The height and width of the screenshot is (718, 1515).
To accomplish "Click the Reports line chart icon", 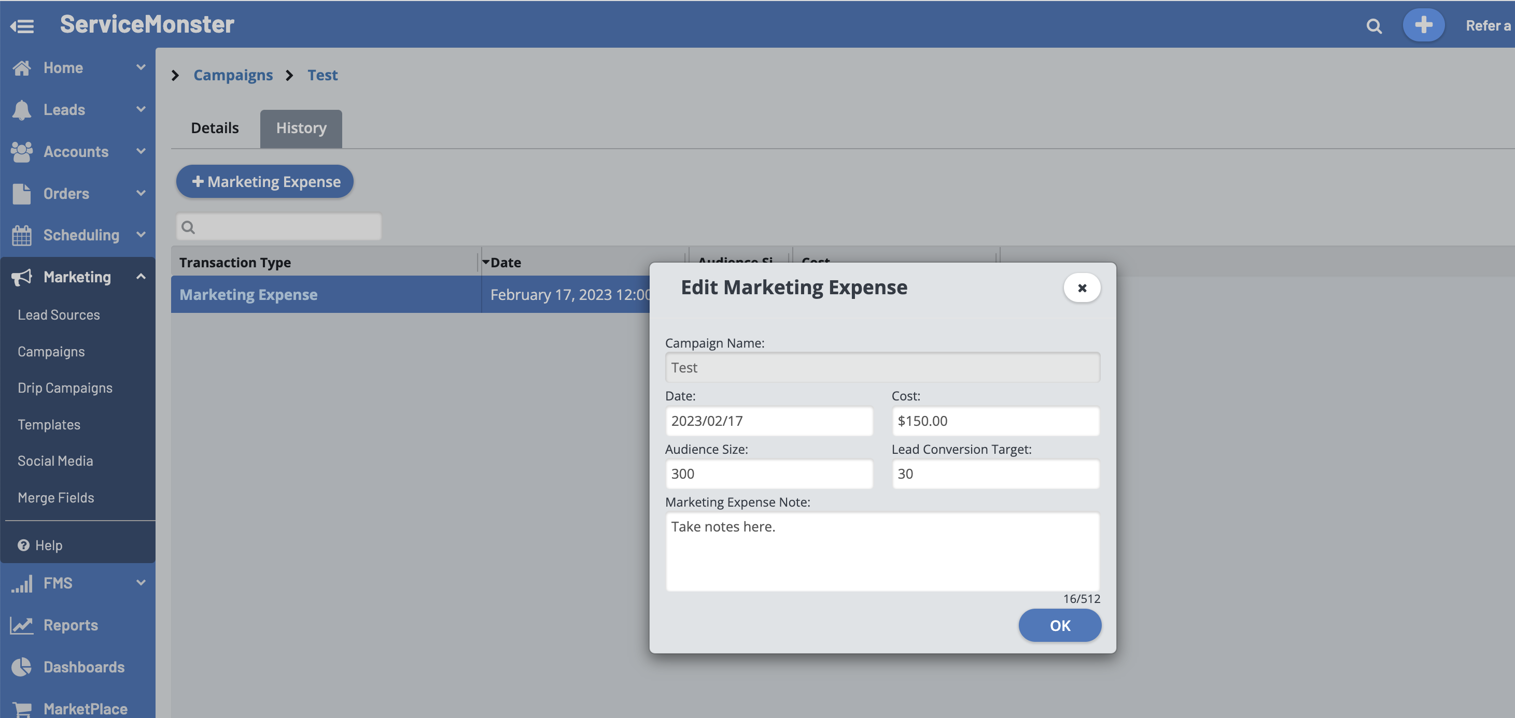I will pos(22,625).
